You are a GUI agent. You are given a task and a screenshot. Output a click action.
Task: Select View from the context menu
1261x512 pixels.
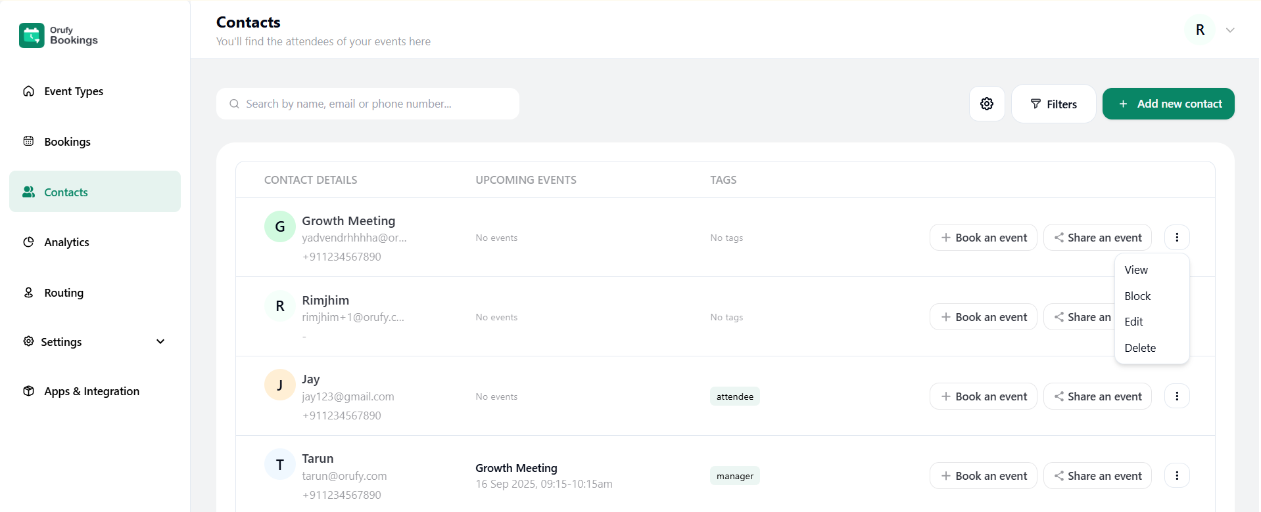point(1135,270)
